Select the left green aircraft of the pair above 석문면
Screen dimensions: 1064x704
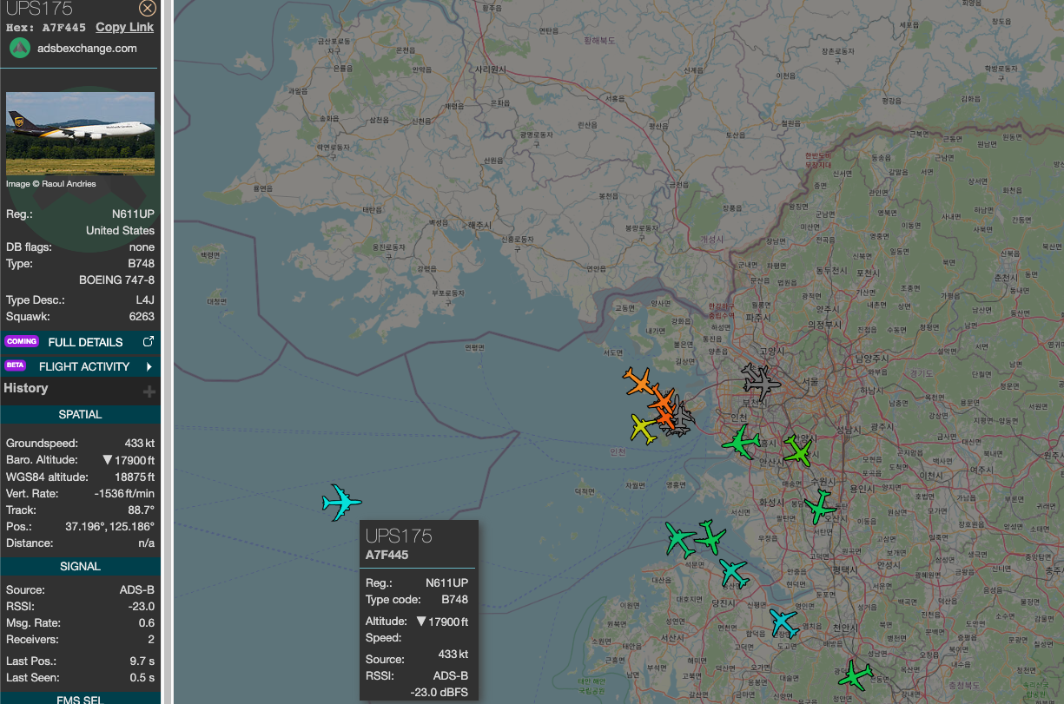[680, 539]
